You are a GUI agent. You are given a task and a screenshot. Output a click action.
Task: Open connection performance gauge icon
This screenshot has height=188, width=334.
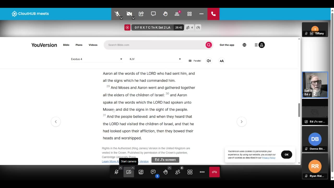[198, 27]
